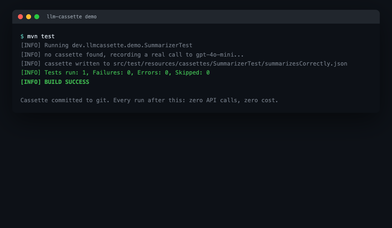
Task: Click the yellow minimize window button
Action: point(29,17)
